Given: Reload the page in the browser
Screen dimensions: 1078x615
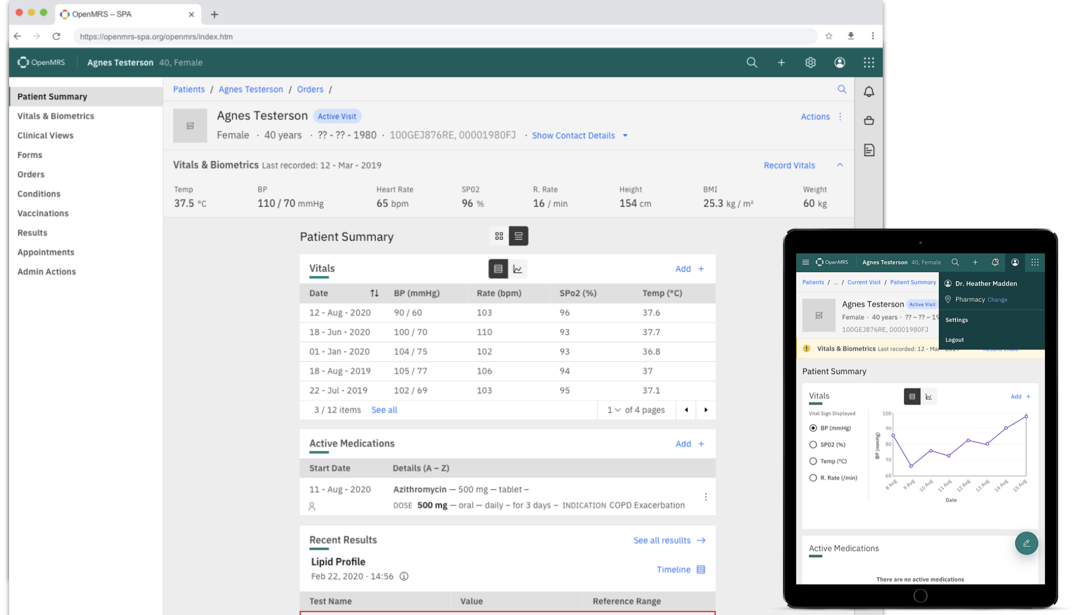Looking at the screenshot, I should 56,36.
